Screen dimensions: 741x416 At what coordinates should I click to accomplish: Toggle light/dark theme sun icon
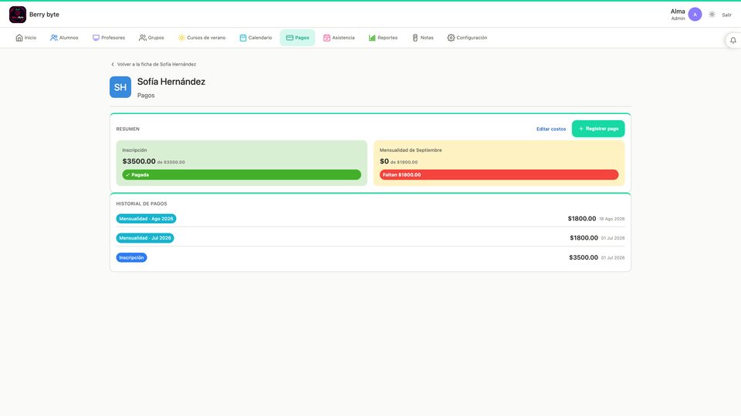pyautogui.click(x=712, y=15)
